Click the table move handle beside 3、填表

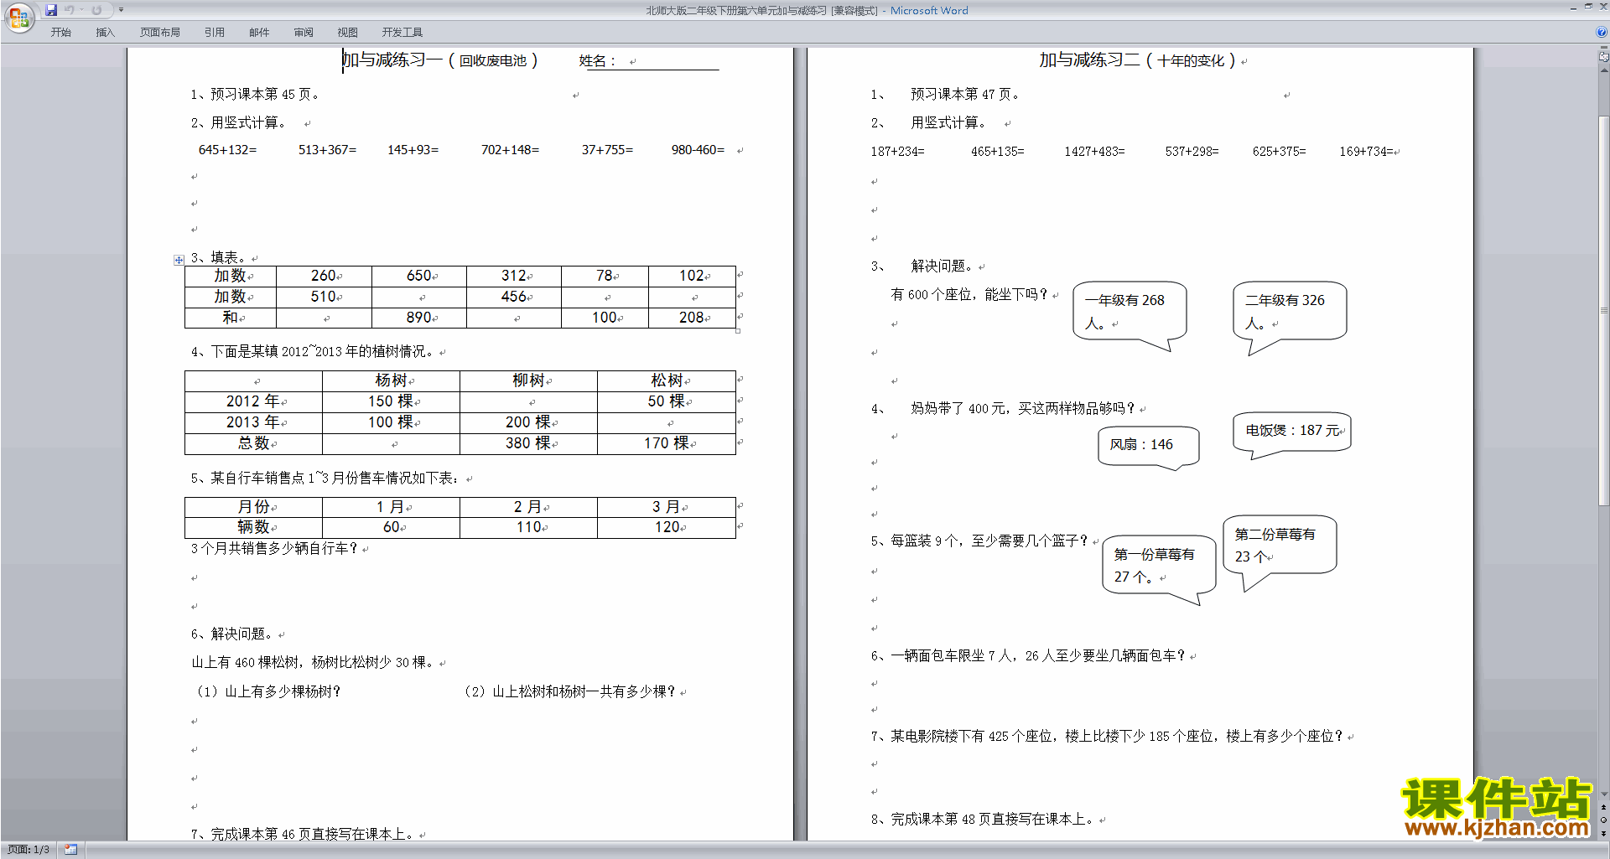(179, 260)
